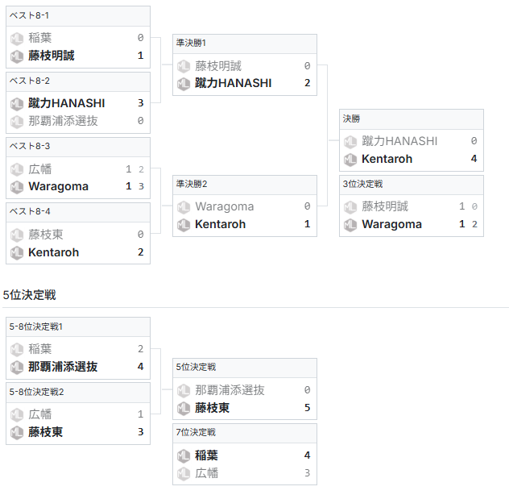Click the 5位決定戦 section heading
509x499 pixels.
[x=30, y=295]
